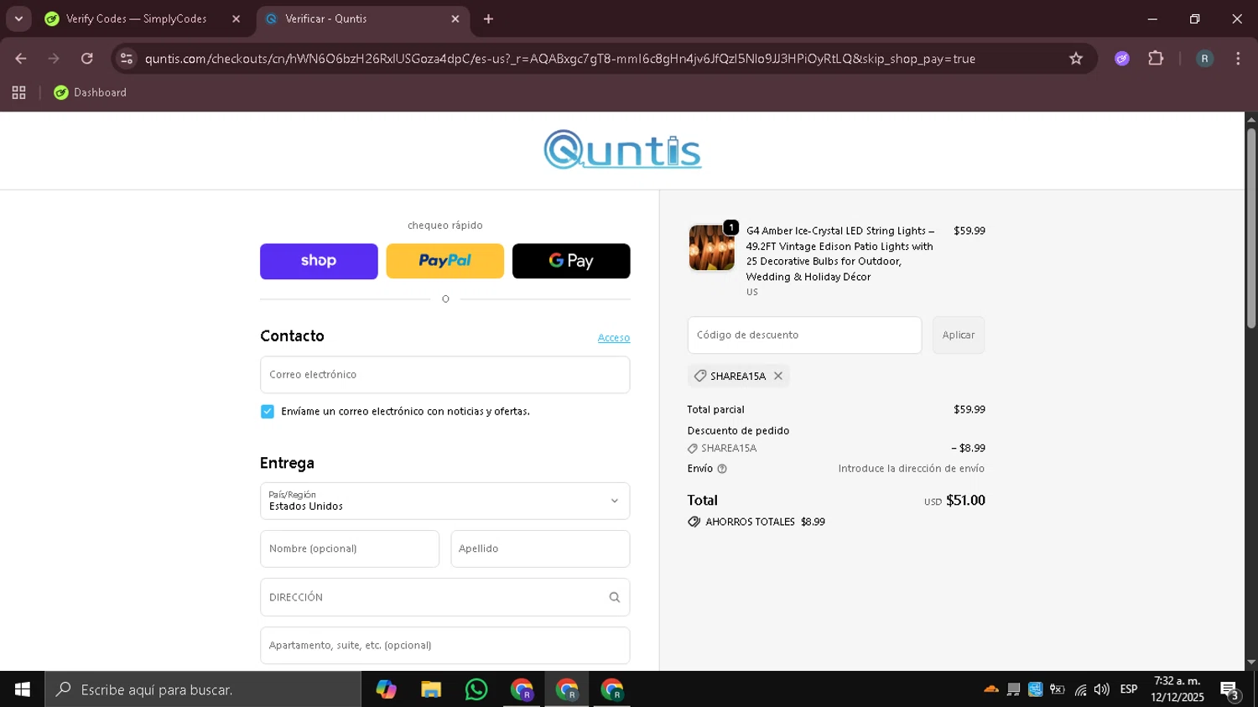Image resolution: width=1258 pixels, height=707 pixels.
Task: Open the purple SimplyCodes extension icon
Action: coord(1122,59)
